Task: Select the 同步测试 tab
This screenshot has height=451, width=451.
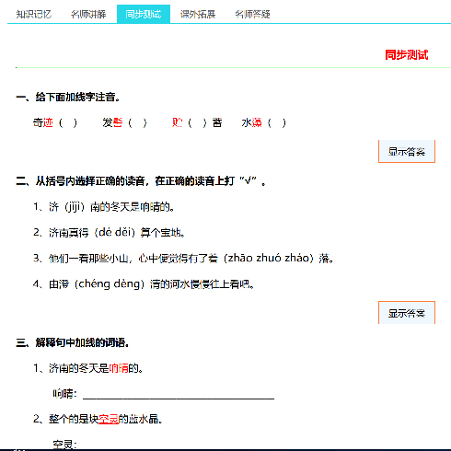Action: pos(144,14)
